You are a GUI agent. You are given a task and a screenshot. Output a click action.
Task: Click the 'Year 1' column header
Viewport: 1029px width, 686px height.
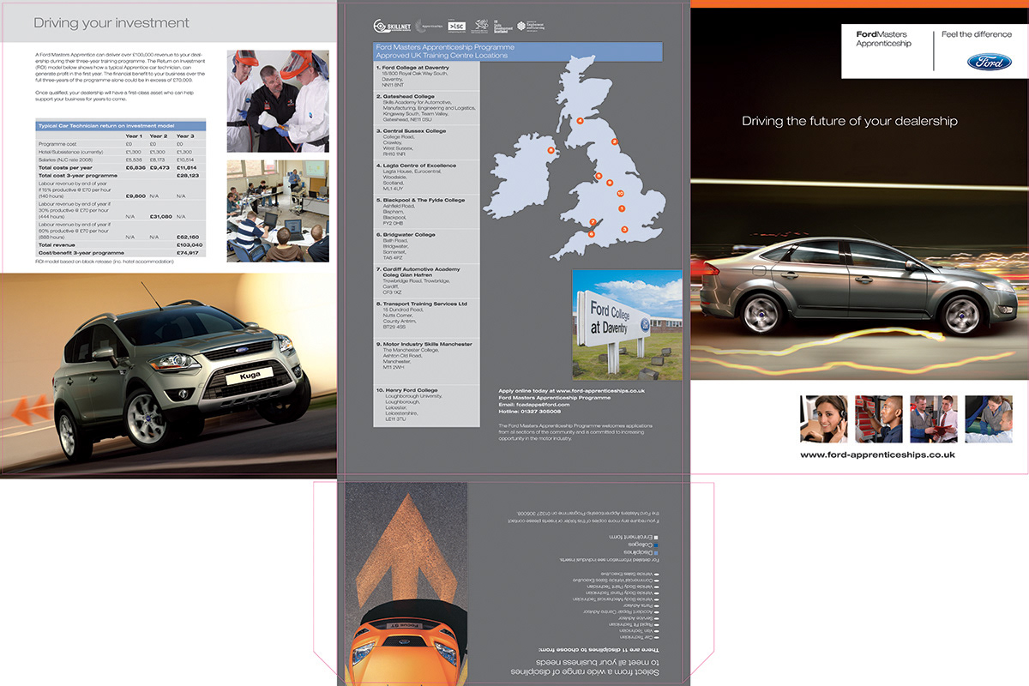click(x=135, y=136)
